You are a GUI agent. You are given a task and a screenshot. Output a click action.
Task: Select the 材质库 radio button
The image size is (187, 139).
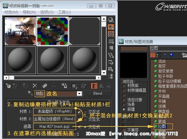pyautogui.click(x=124, y=86)
